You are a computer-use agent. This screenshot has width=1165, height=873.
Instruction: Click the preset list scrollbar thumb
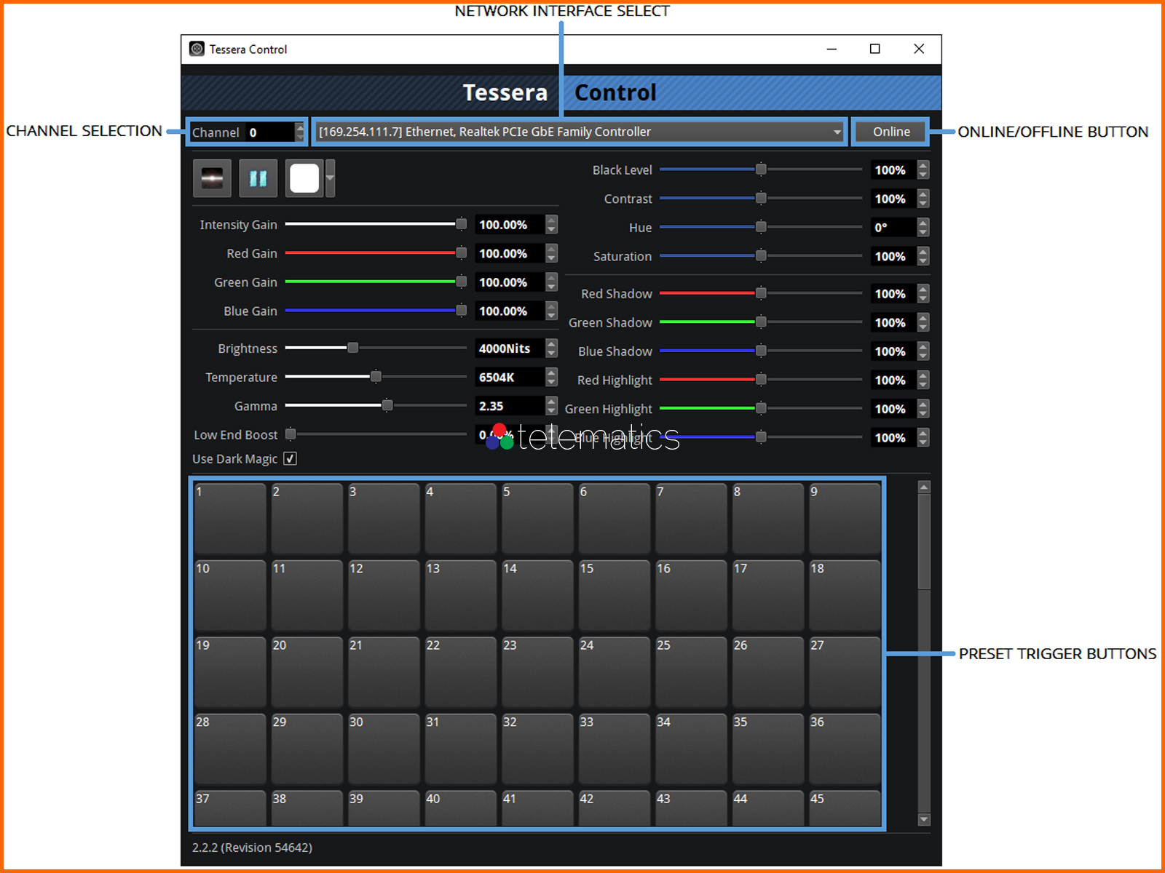coord(924,541)
